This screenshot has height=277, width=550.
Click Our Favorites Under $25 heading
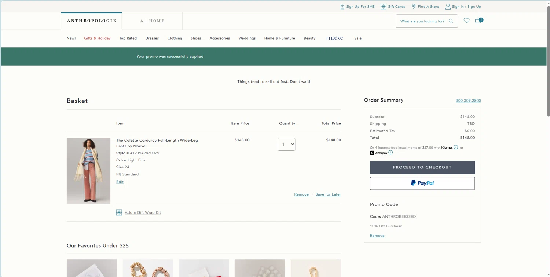(x=98, y=246)
